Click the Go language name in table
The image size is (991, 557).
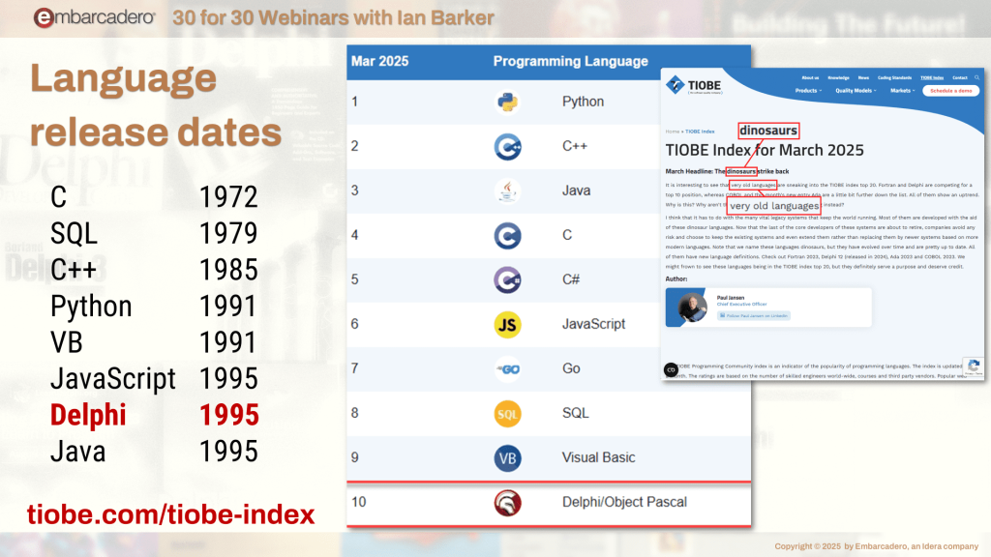[571, 368]
